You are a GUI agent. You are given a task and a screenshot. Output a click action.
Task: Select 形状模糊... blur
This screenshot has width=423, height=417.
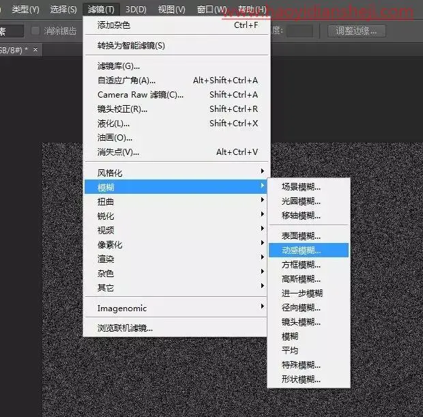click(x=309, y=379)
